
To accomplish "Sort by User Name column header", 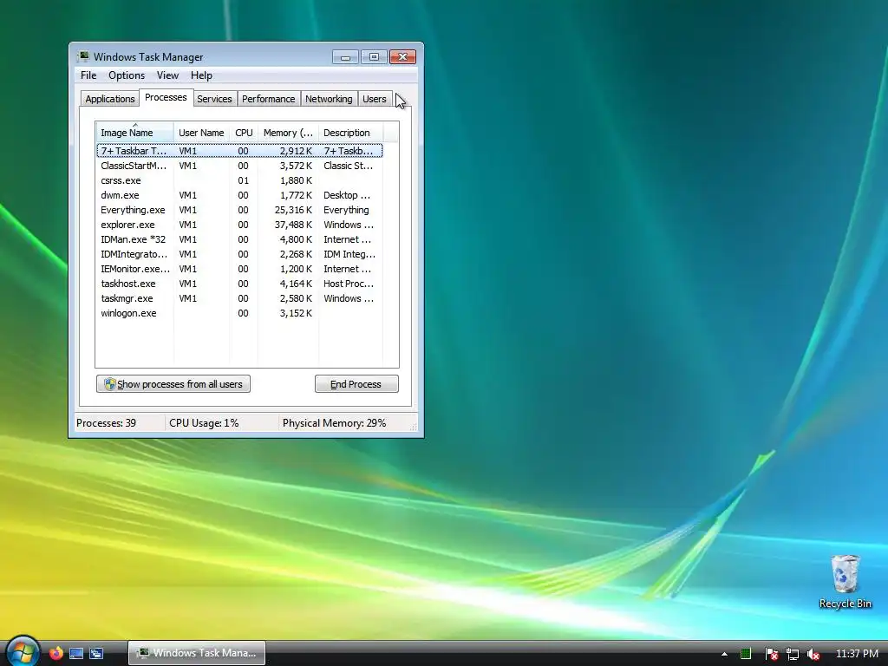I will (201, 133).
